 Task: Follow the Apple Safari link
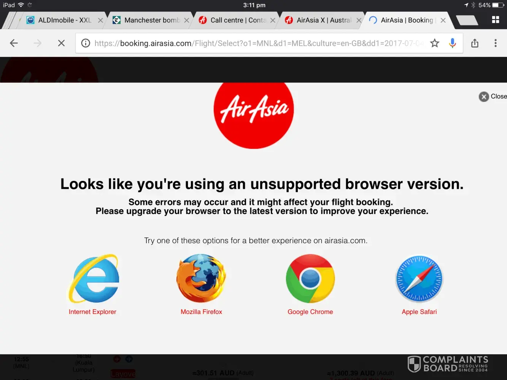coord(419,312)
